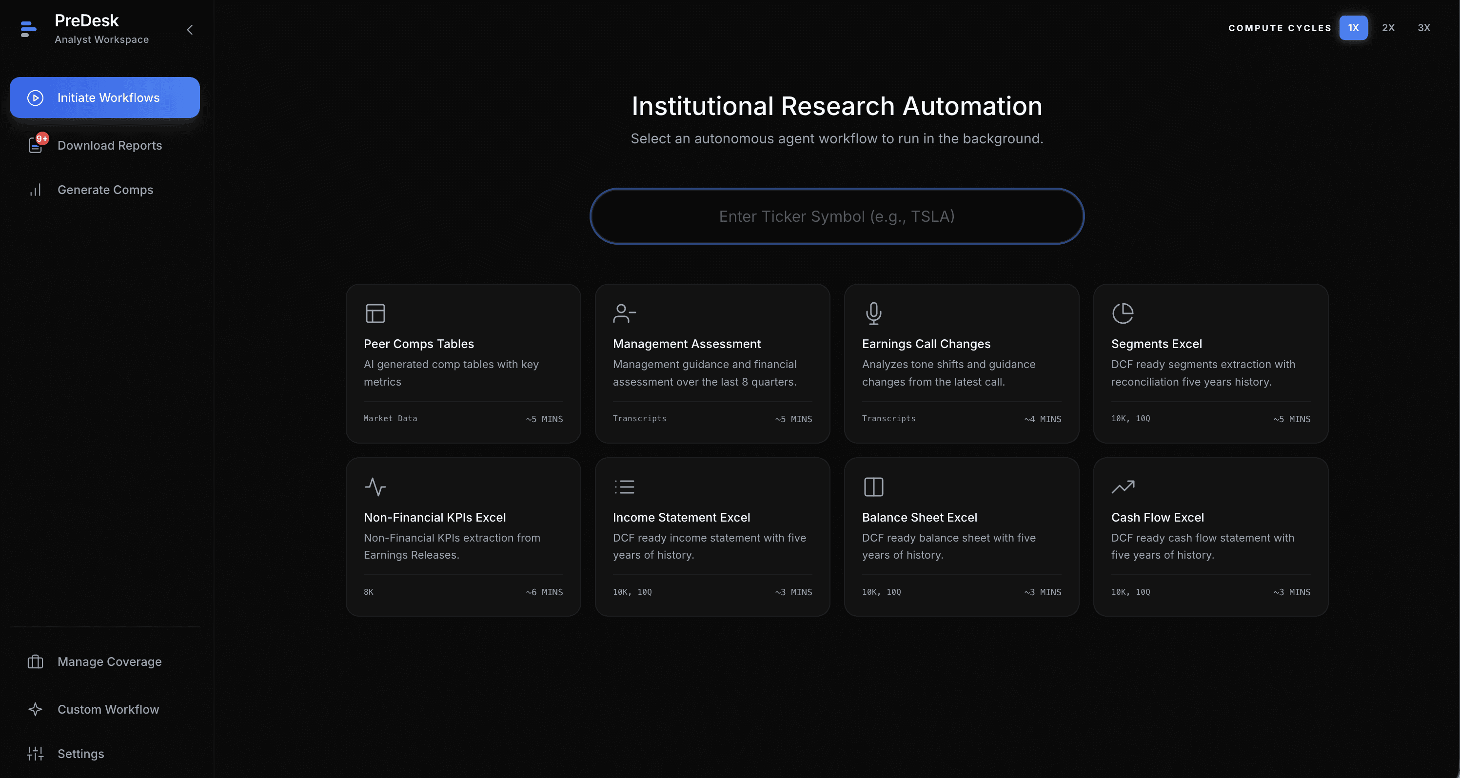Click the Custom Workflow sparkle icon
Viewport: 1460px width, 778px height.
[x=35, y=709]
